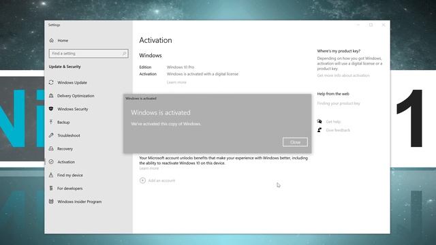Click the Backup arrow icon
Screen dimensions: 436x245
pyautogui.click(x=51, y=122)
